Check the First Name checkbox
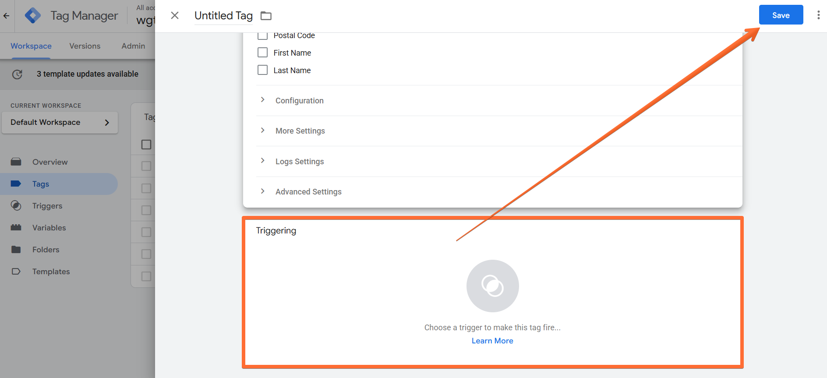827x378 pixels. pos(262,53)
